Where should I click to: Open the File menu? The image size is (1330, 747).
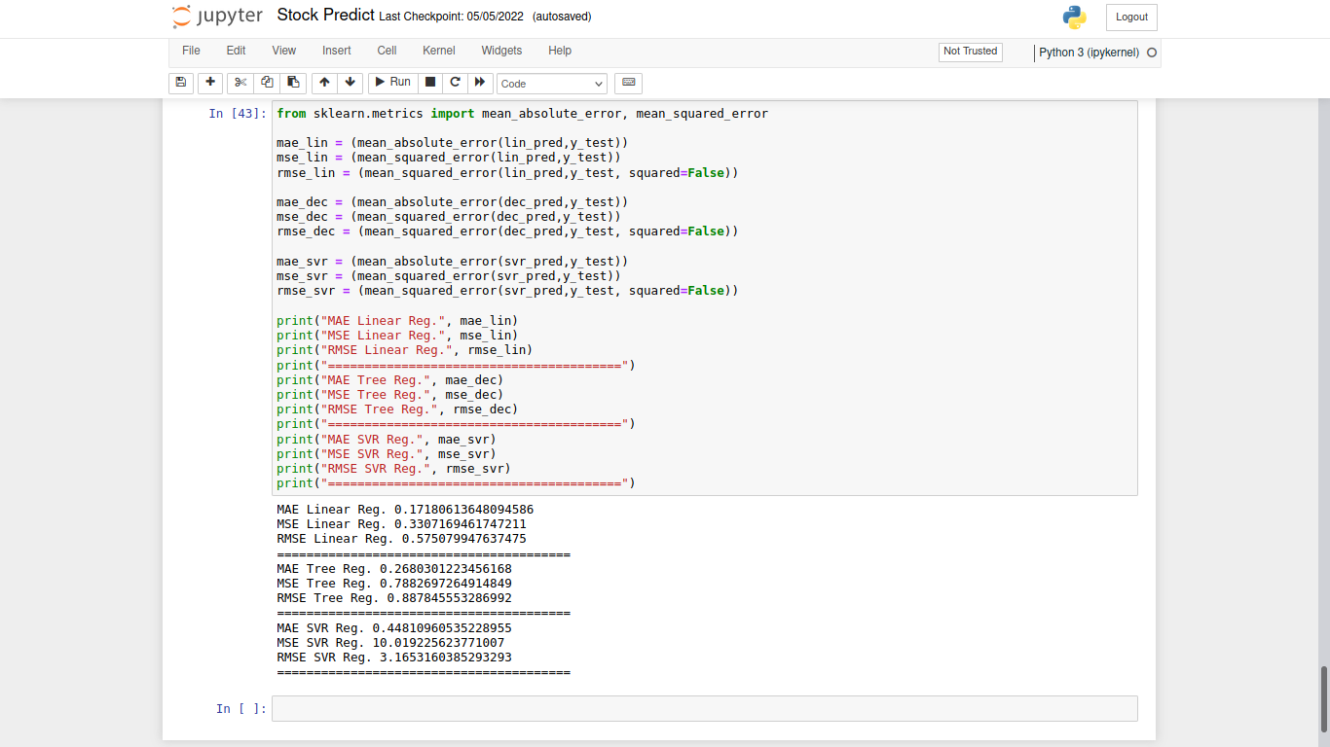click(x=191, y=51)
